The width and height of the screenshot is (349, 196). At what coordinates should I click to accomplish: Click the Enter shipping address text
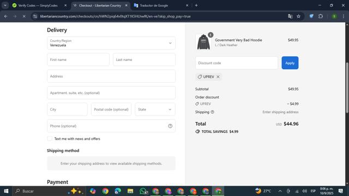pyautogui.click(x=280, y=112)
